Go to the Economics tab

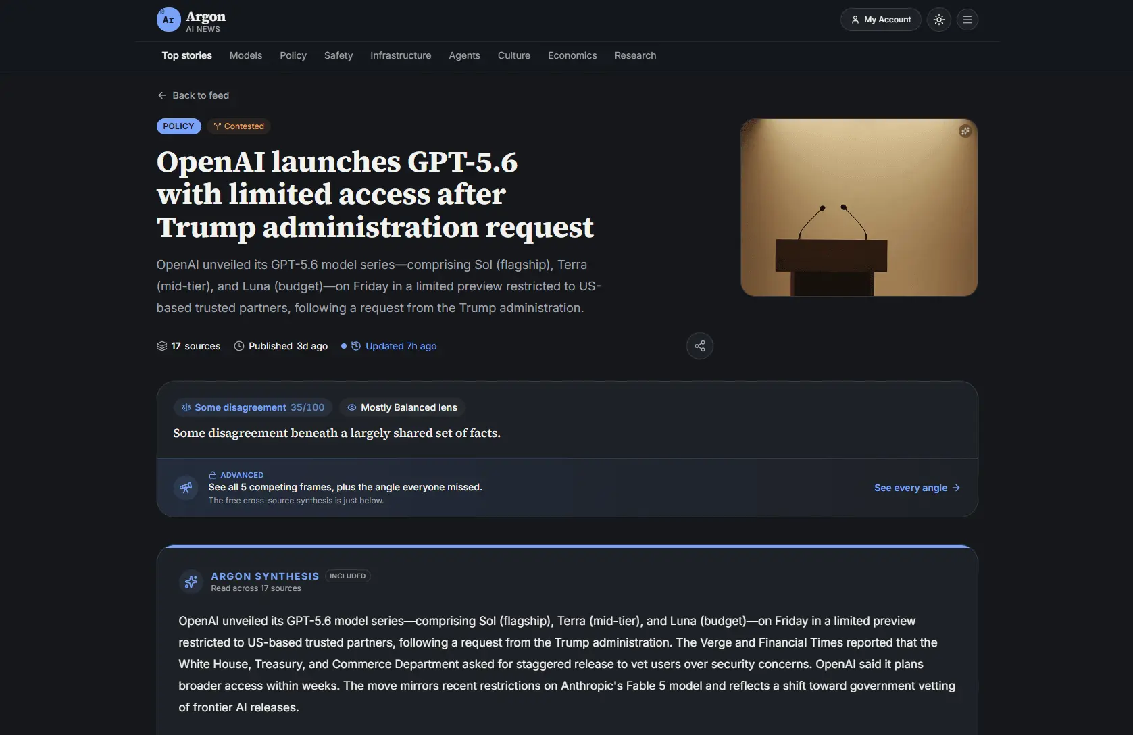572,55
